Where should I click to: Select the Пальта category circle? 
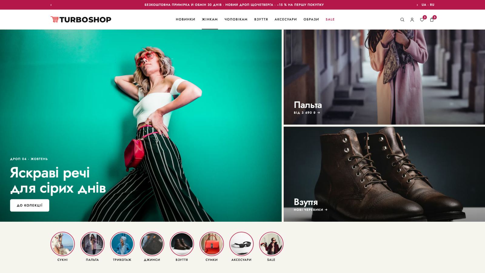92,244
